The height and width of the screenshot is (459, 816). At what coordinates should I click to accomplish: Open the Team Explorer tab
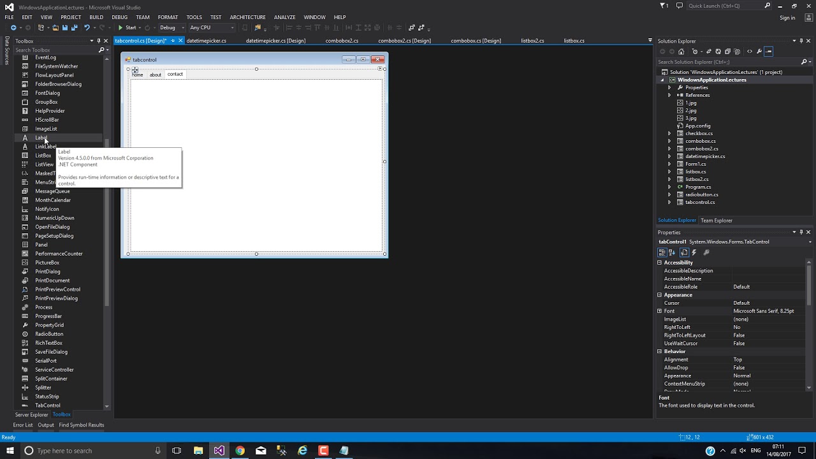coord(717,221)
